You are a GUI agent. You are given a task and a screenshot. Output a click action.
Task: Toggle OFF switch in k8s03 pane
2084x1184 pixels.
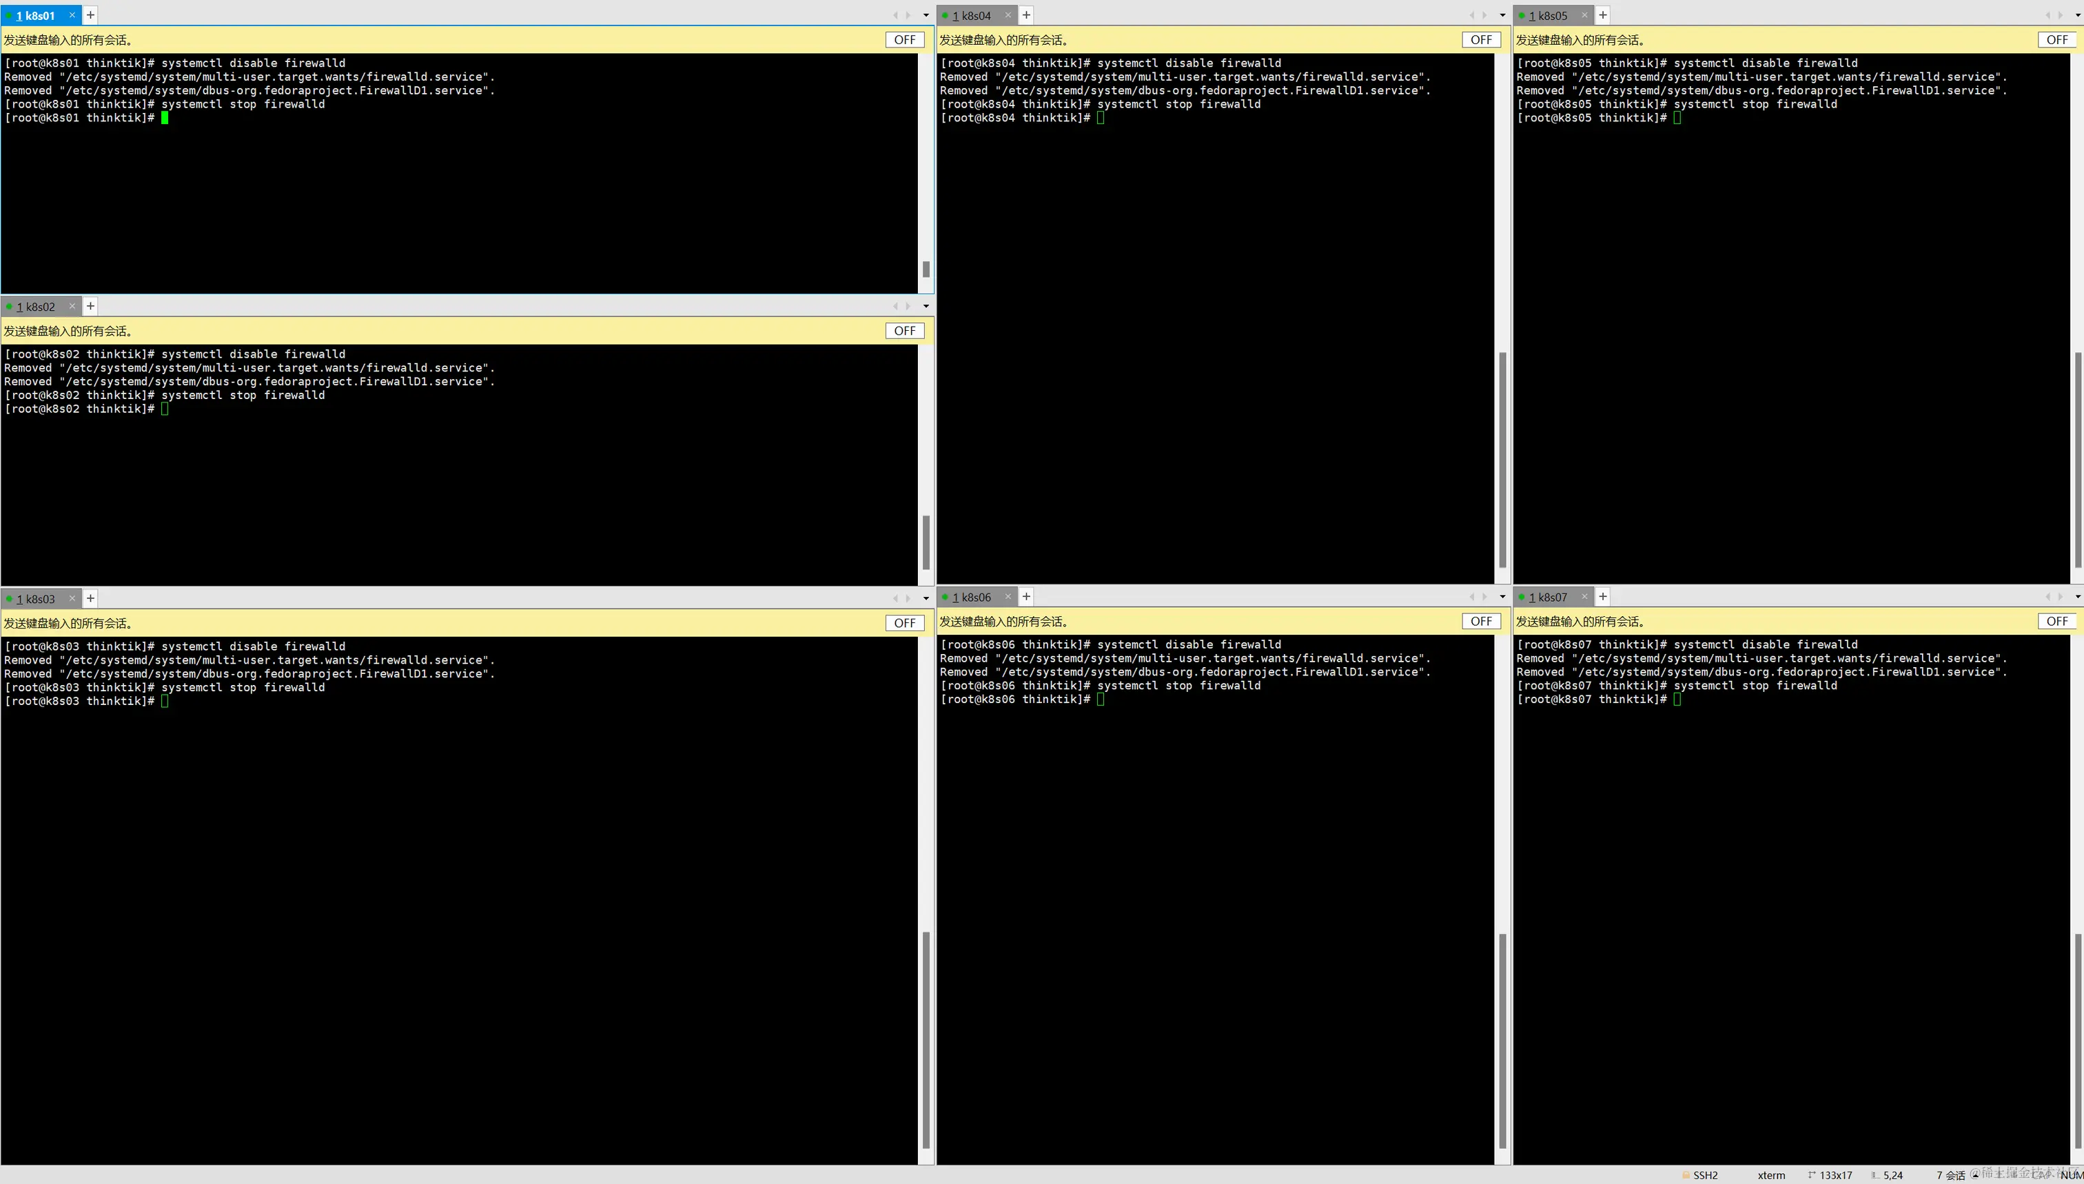click(904, 623)
